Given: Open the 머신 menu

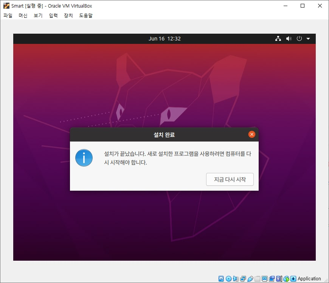Looking at the screenshot, I should click(x=23, y=16).
